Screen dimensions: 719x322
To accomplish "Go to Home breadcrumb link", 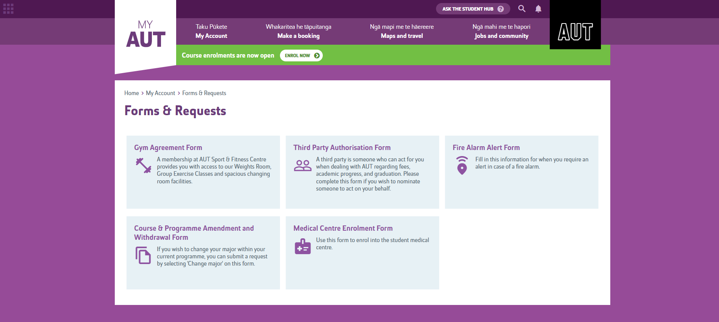I will click(x=131, y=93).
